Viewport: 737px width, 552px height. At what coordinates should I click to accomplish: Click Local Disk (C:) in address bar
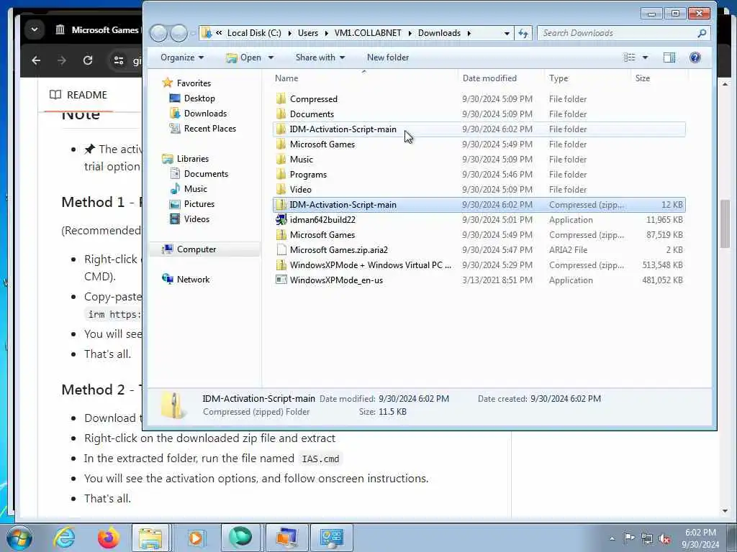(x=254, y=33)
